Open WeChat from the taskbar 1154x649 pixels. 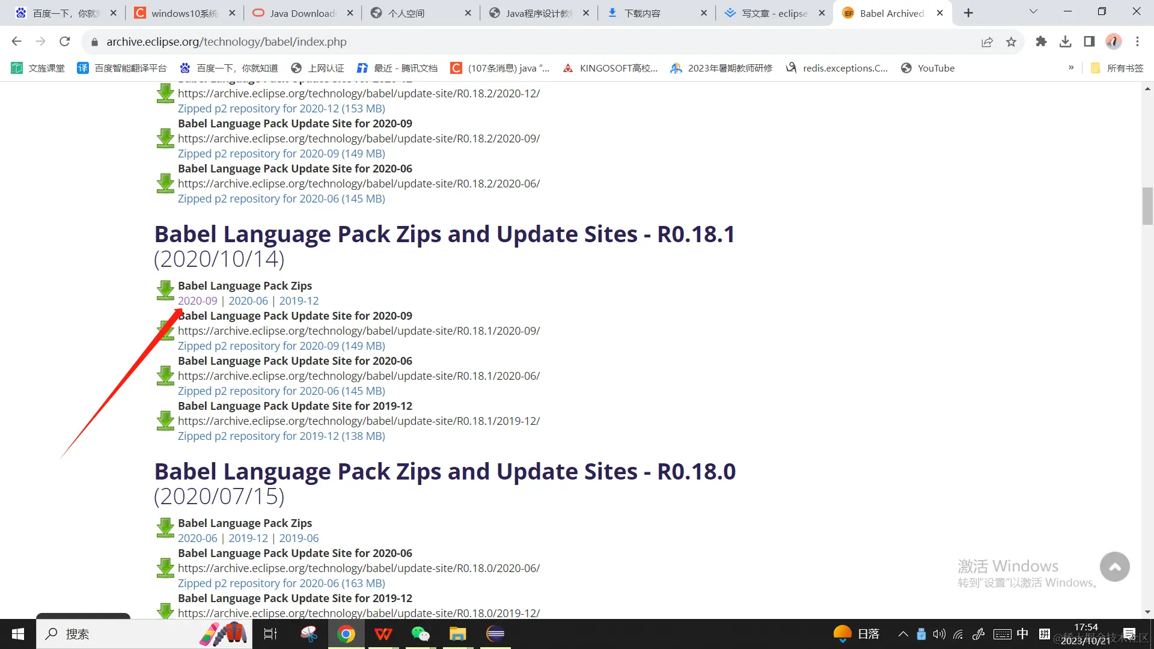(x=420, y=634)
